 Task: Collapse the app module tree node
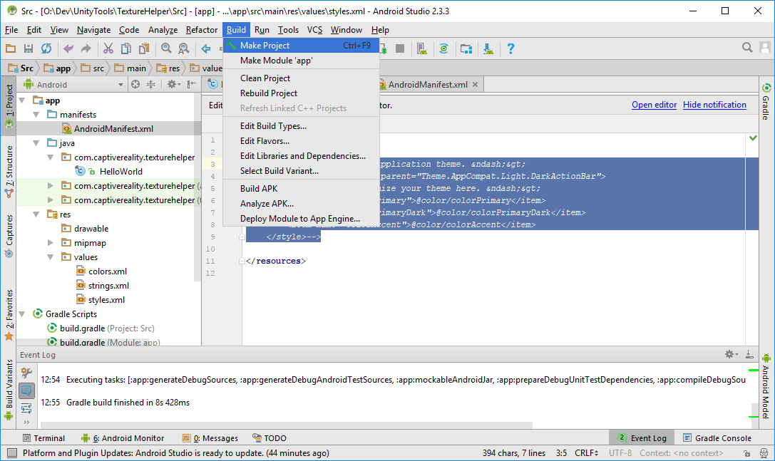tap(22, 100)
